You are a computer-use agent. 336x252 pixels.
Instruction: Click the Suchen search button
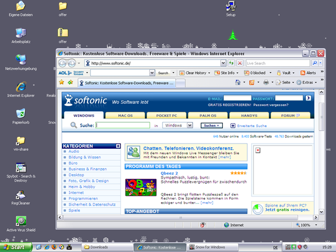(x=211, y=126)
